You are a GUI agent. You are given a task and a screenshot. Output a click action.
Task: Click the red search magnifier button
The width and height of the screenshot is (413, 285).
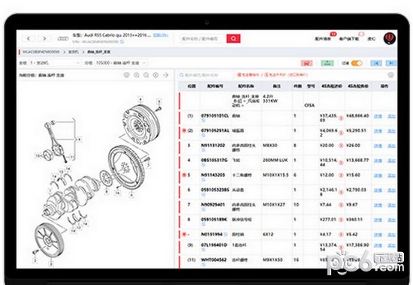(234, 38)
